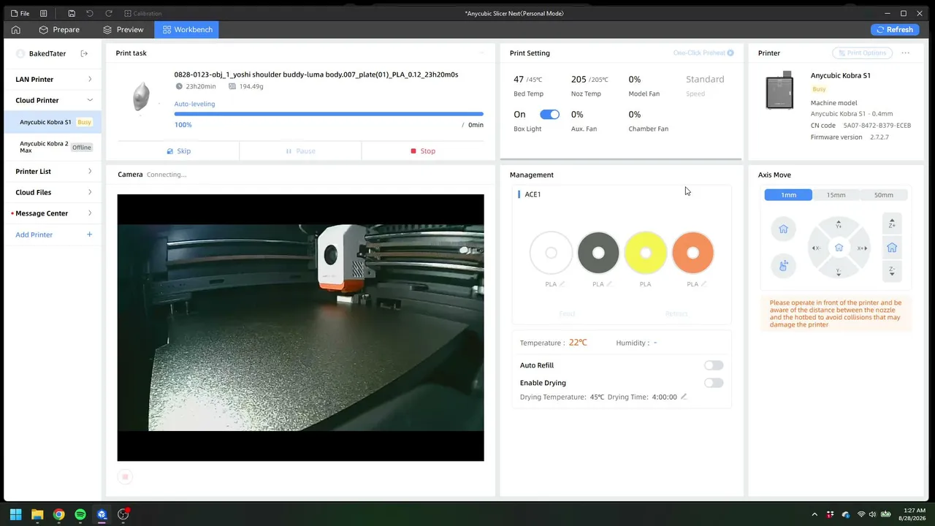
Task: Click the Refresh button
Action: click(x=895, y=29)
